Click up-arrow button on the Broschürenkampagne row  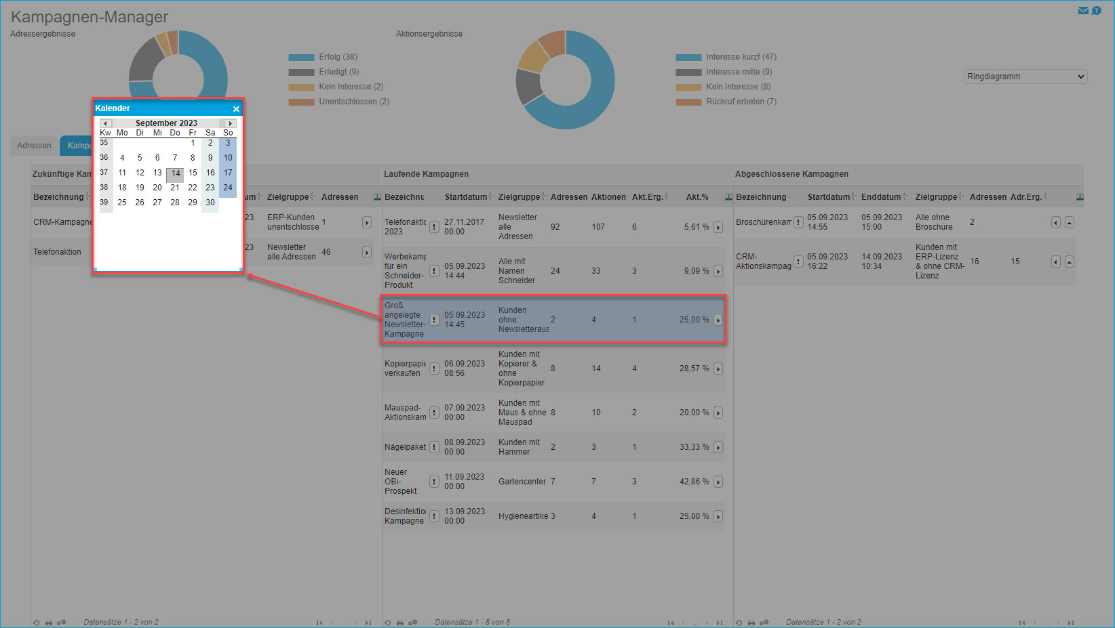[1070, 222]
